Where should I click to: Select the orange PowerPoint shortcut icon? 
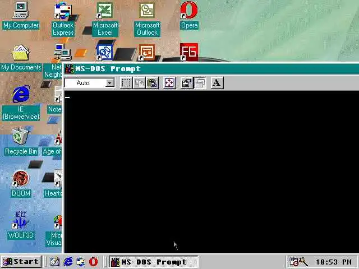147,52
